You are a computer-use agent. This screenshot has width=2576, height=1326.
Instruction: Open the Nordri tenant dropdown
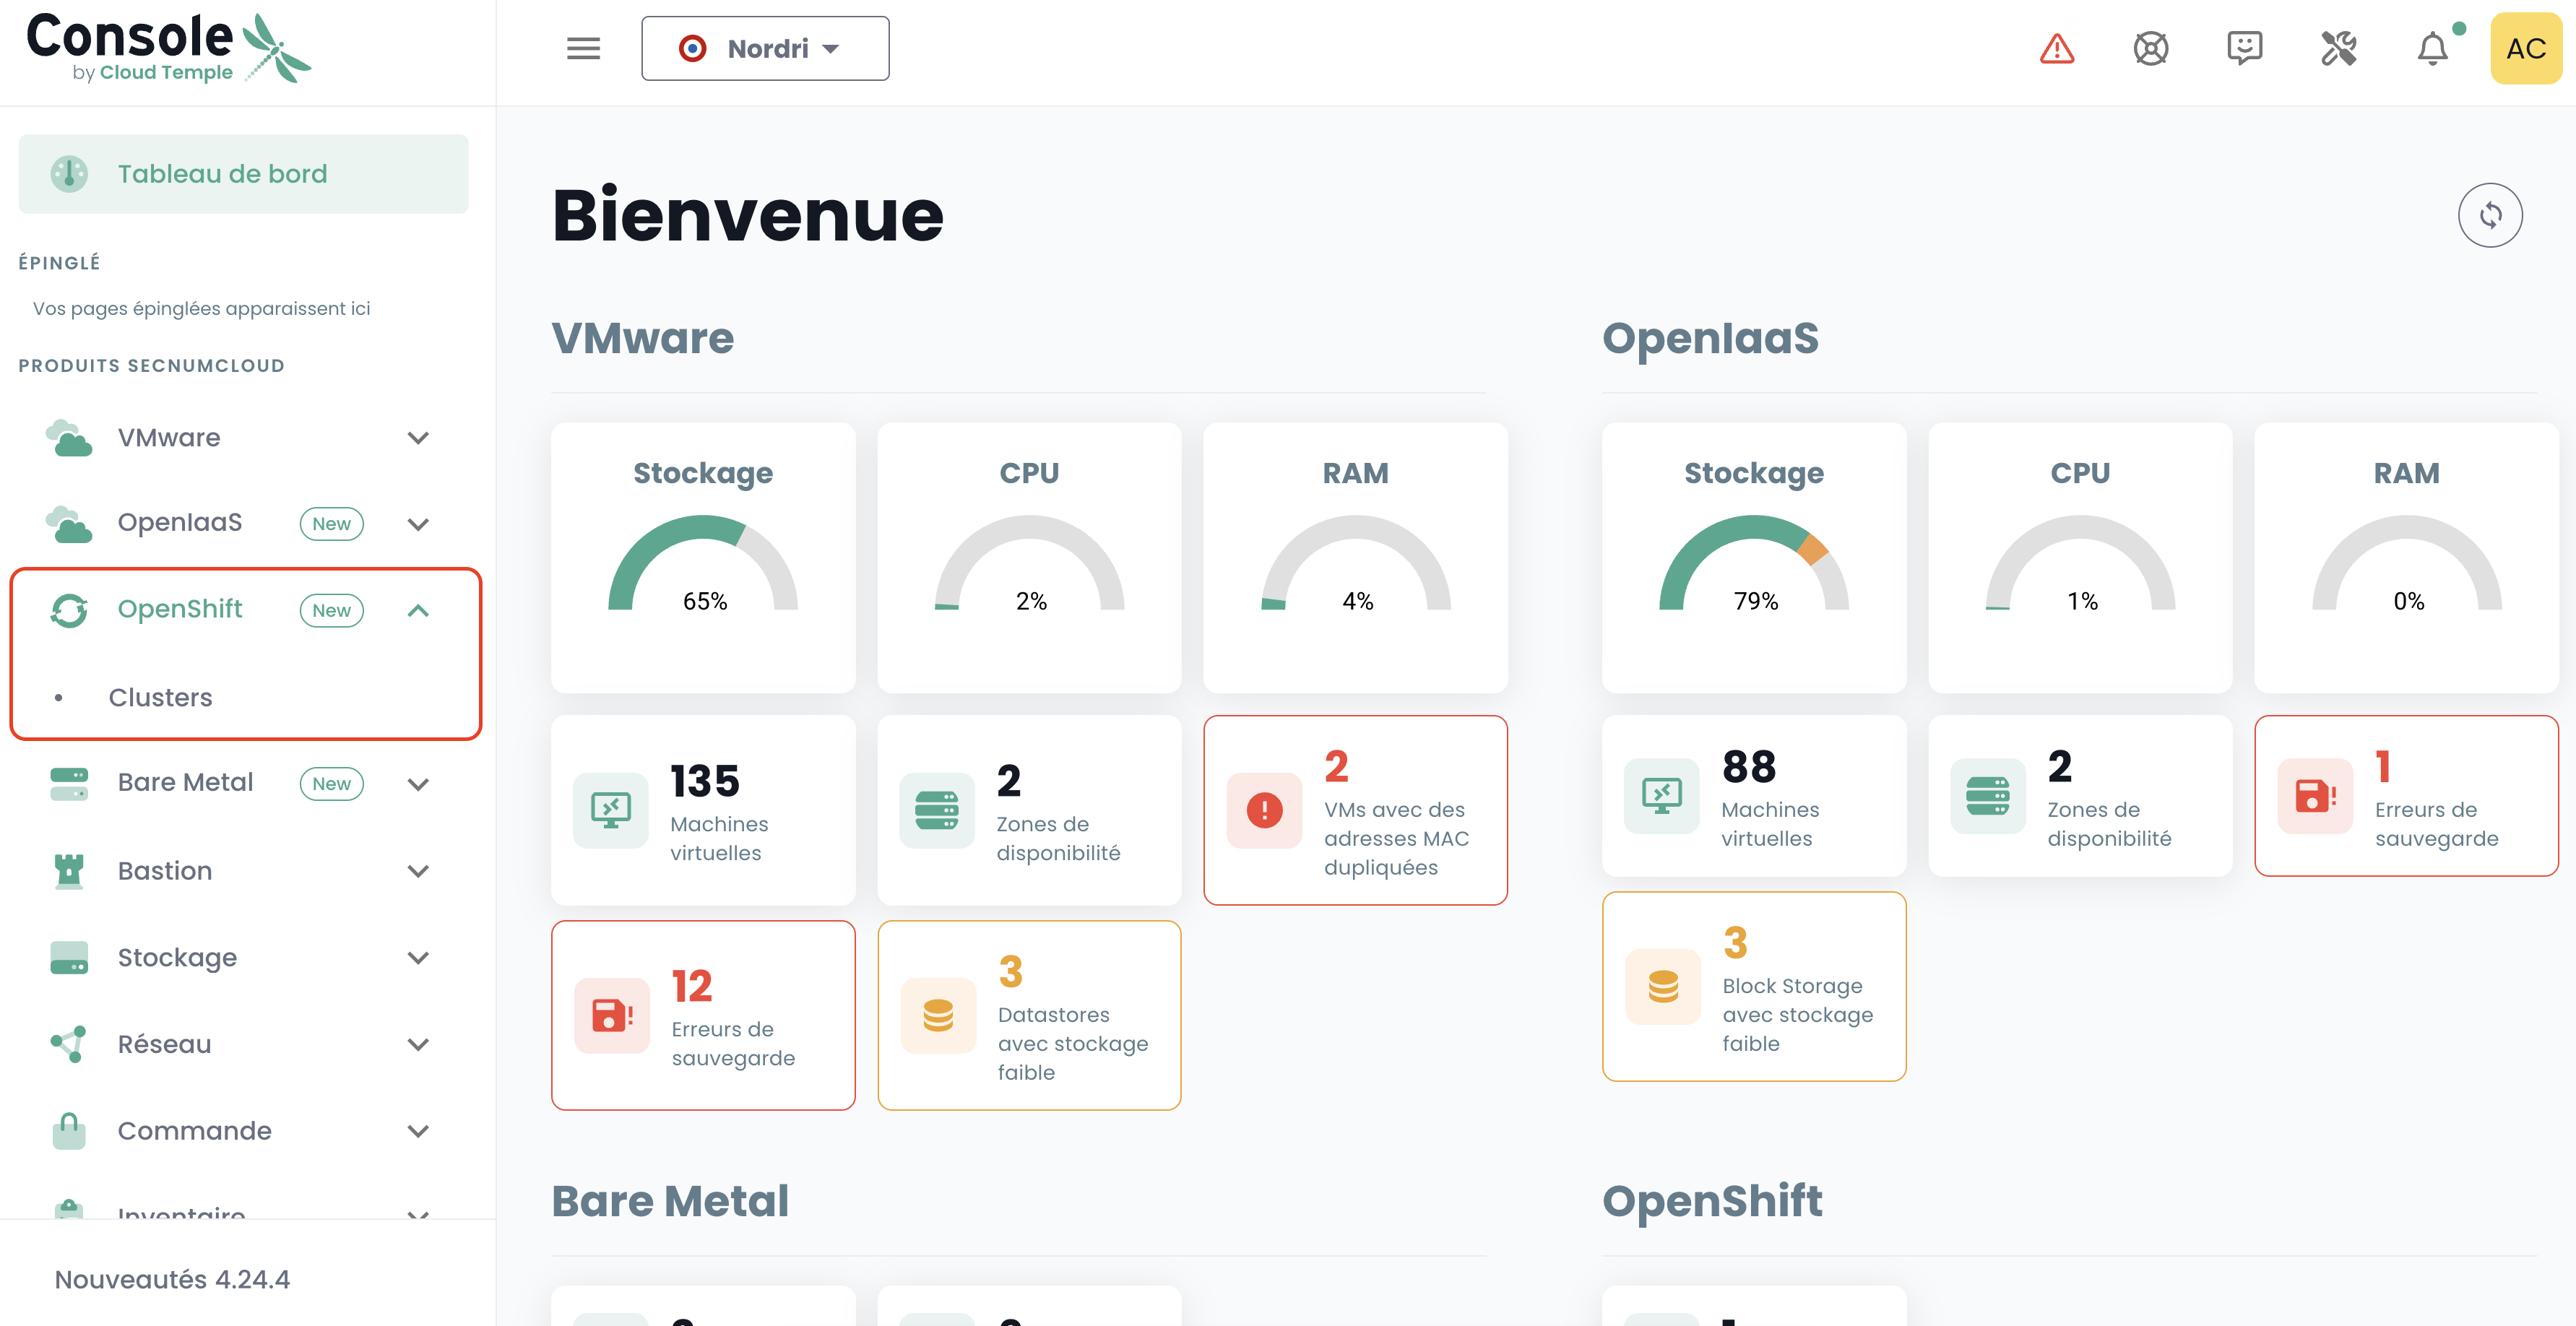765,48
